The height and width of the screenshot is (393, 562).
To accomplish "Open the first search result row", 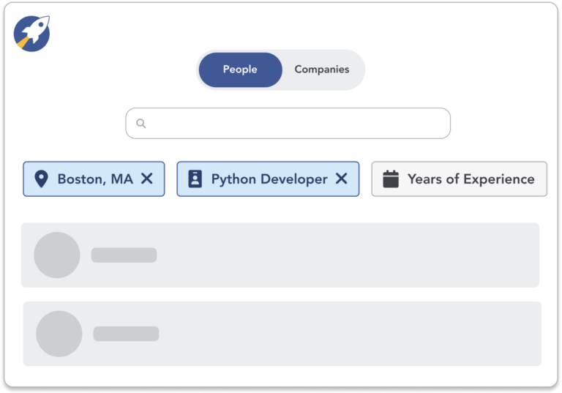I will tap(329, 255).
